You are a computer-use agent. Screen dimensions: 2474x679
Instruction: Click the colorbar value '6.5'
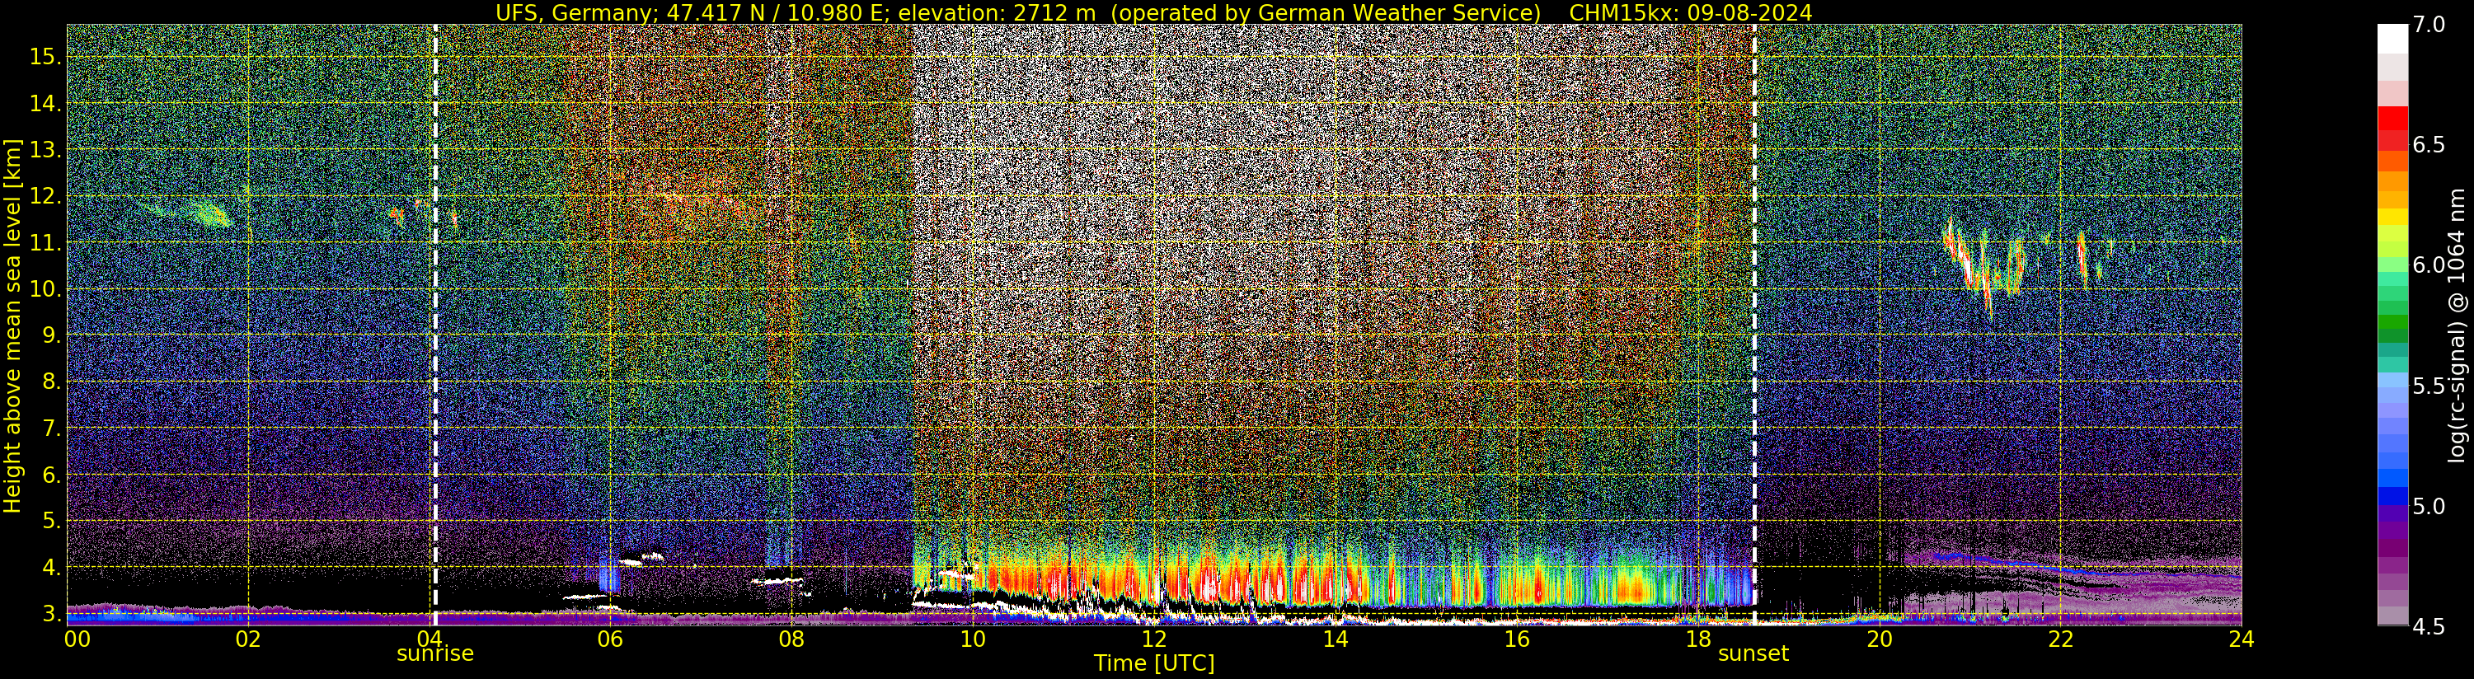tap(2429, 145)
